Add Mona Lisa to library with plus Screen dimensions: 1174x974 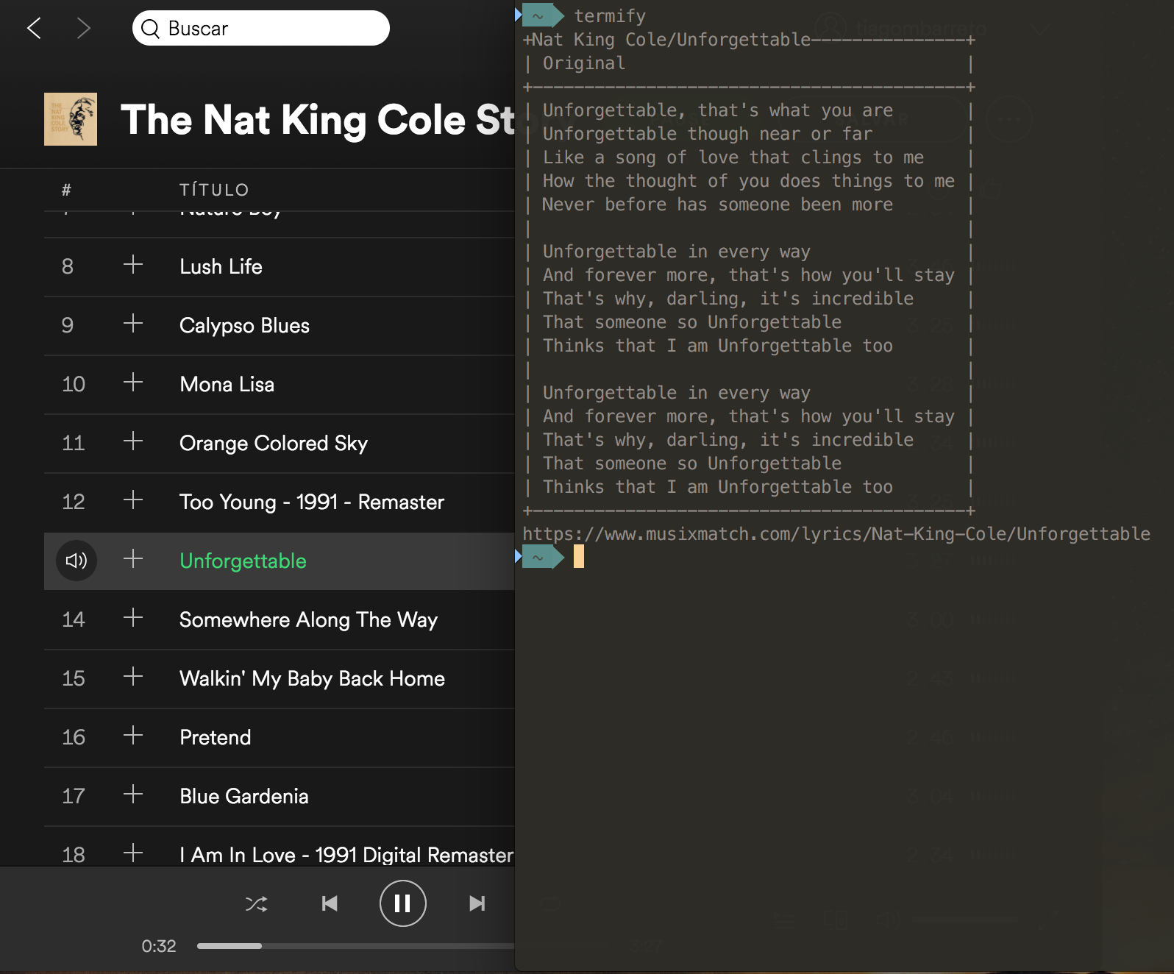point(133,383)
